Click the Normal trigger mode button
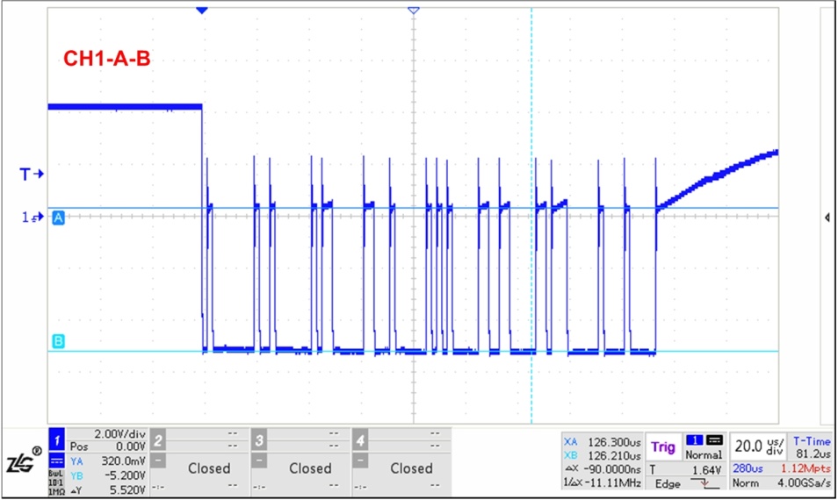Viewport: 838px width, 500px height. pyautogui.click(x=704, y=456)
